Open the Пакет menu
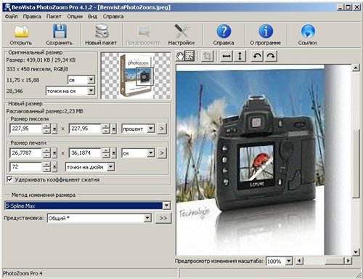Viewport: 363px width, 279px height. [x=54, y=17]
